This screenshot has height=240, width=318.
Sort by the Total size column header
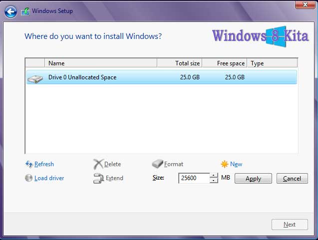[x=180, y=63]
